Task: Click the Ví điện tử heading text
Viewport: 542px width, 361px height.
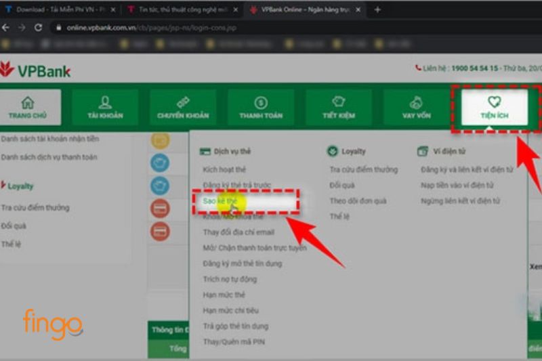Action: 449,151
